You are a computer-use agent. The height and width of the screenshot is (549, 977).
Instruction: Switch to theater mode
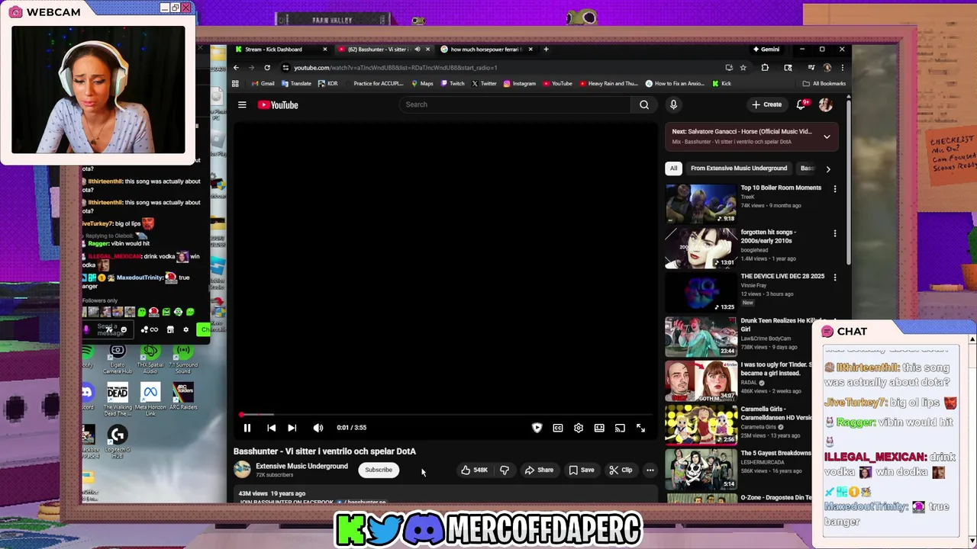(x=599, y=428)
